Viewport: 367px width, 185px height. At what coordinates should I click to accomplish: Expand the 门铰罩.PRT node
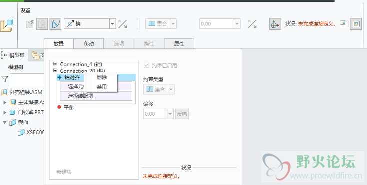(5, 112)
